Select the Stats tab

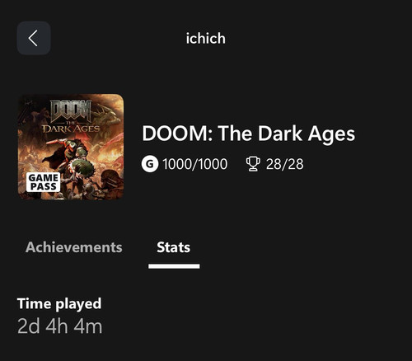click(174, 247)
